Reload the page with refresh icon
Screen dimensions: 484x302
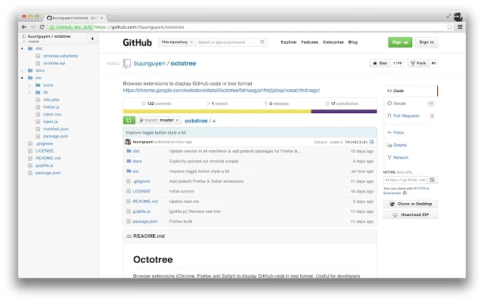tap(42, 27)
